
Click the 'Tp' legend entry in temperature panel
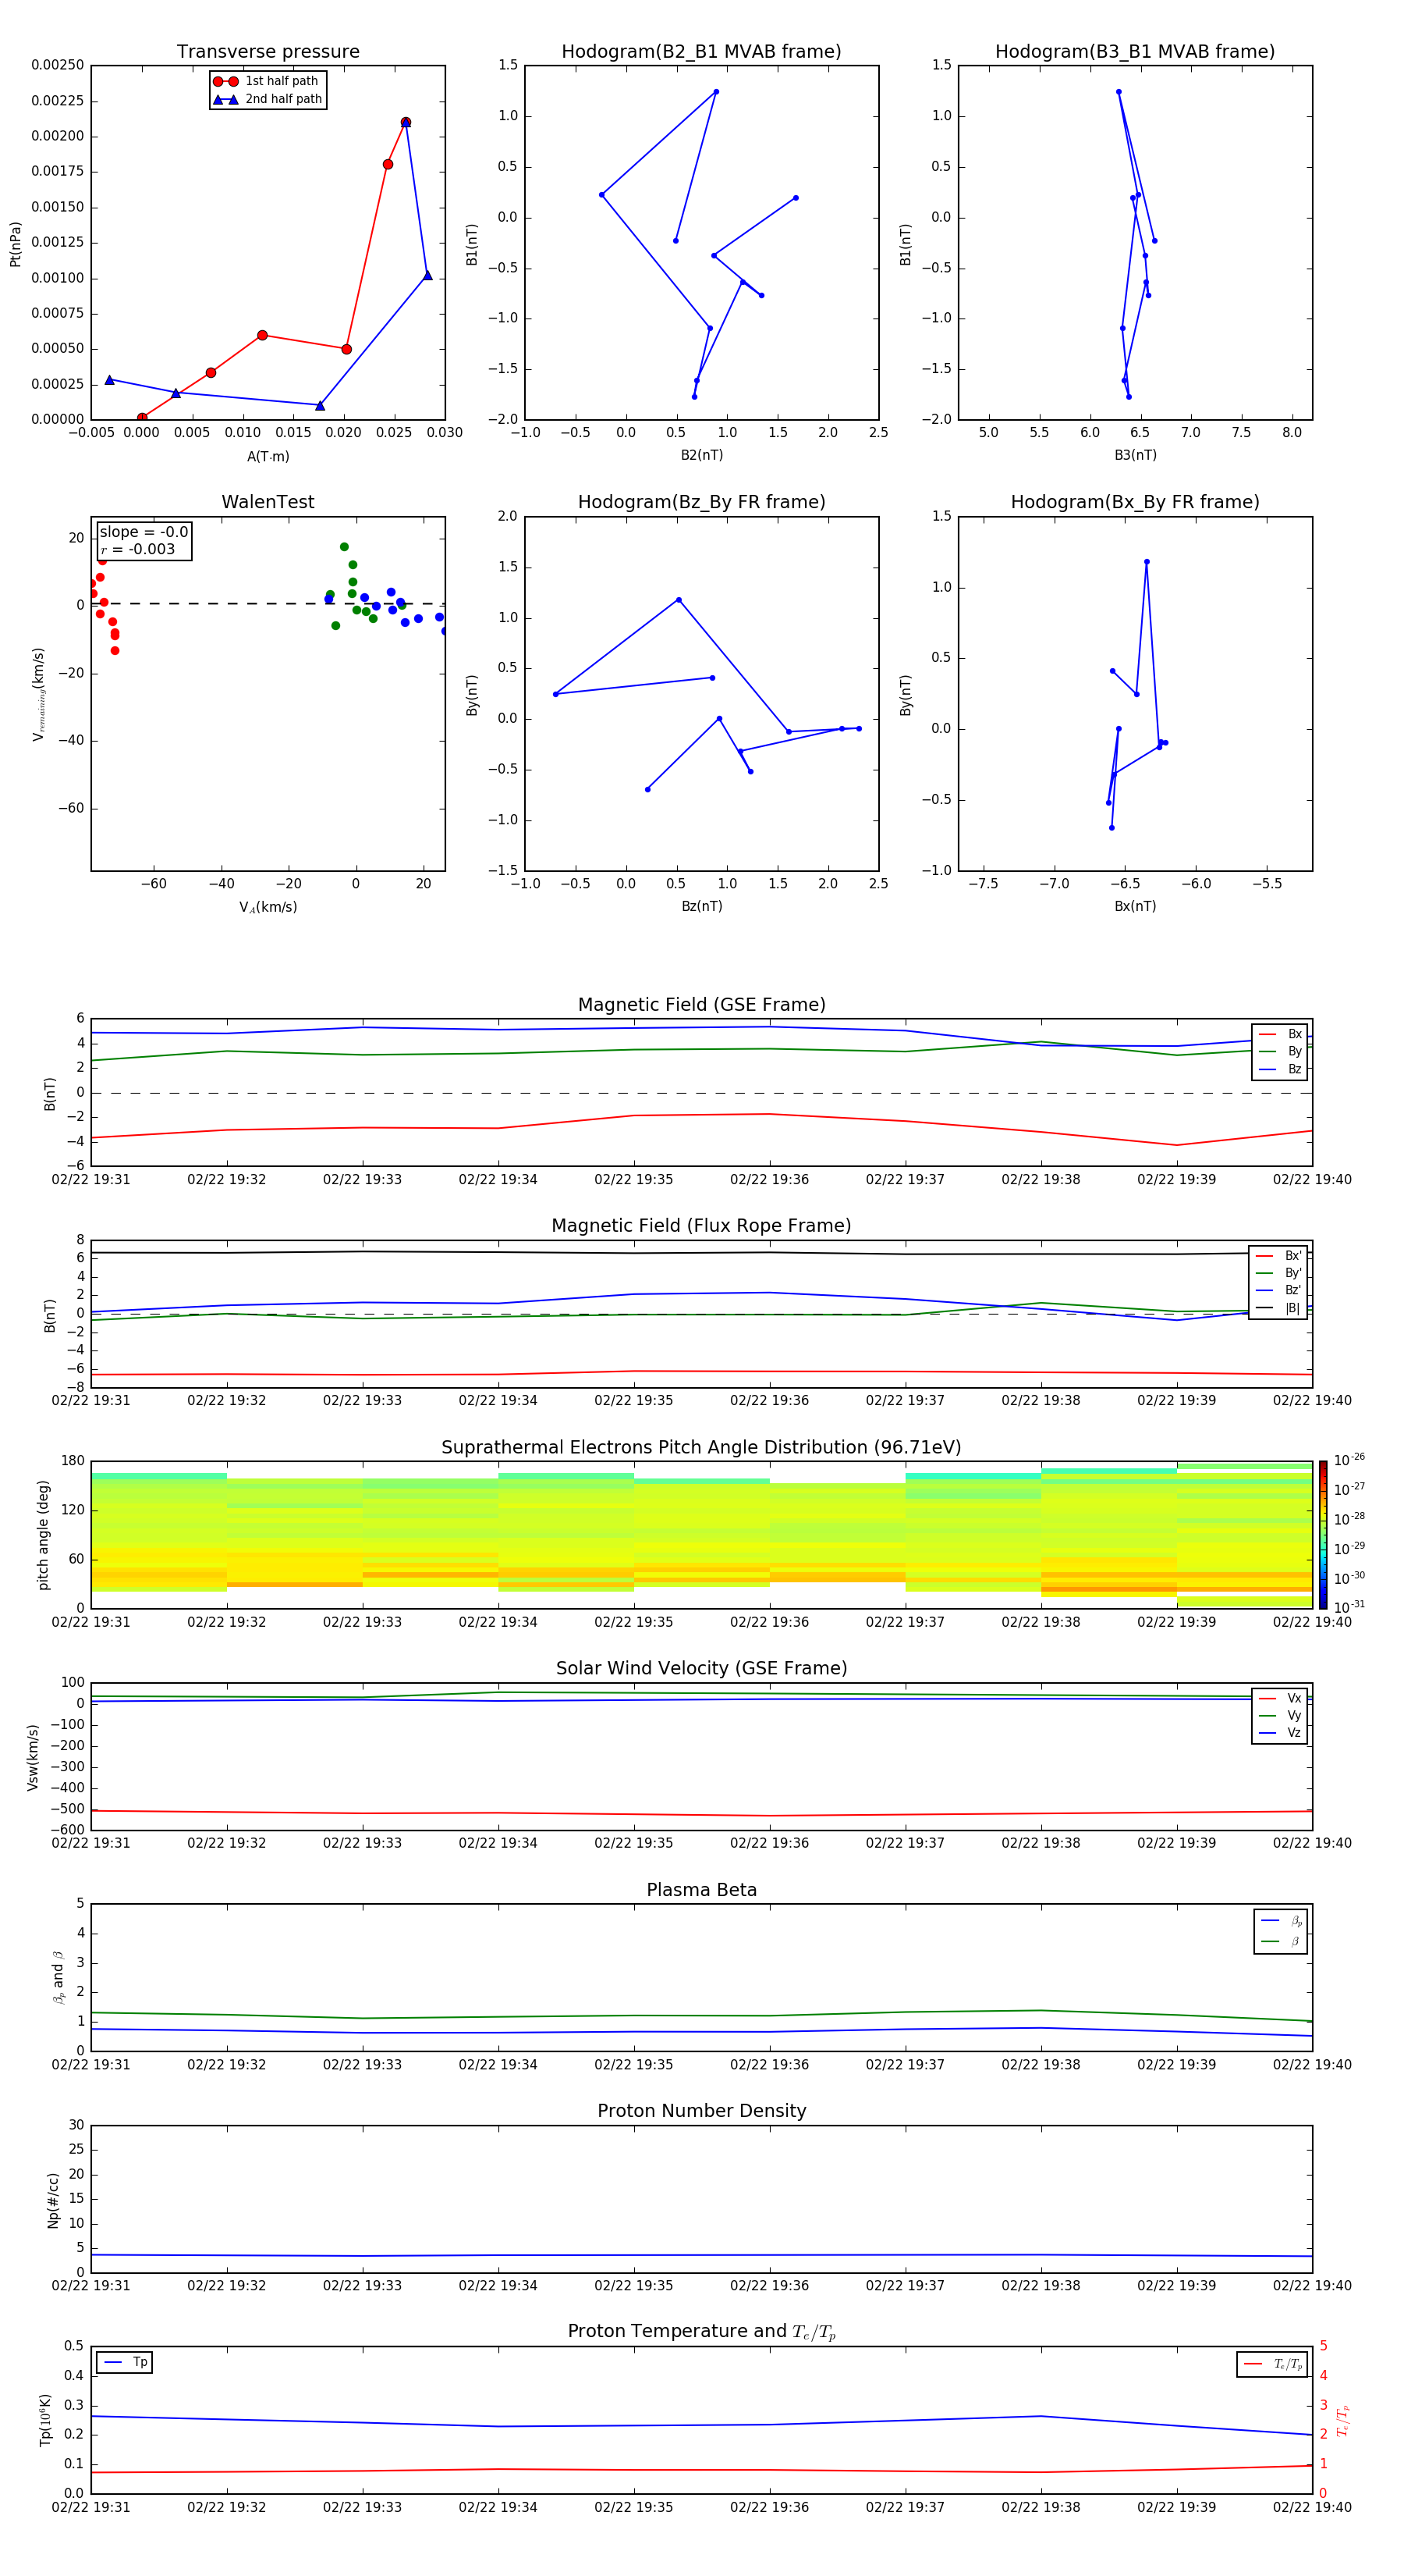tap(125, 2362)
